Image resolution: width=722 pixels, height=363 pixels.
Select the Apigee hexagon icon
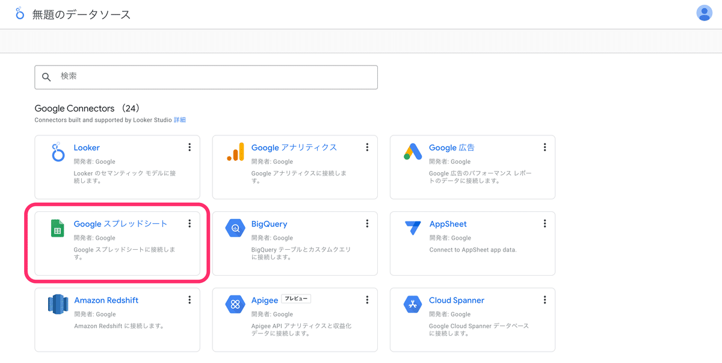(235, 305)
